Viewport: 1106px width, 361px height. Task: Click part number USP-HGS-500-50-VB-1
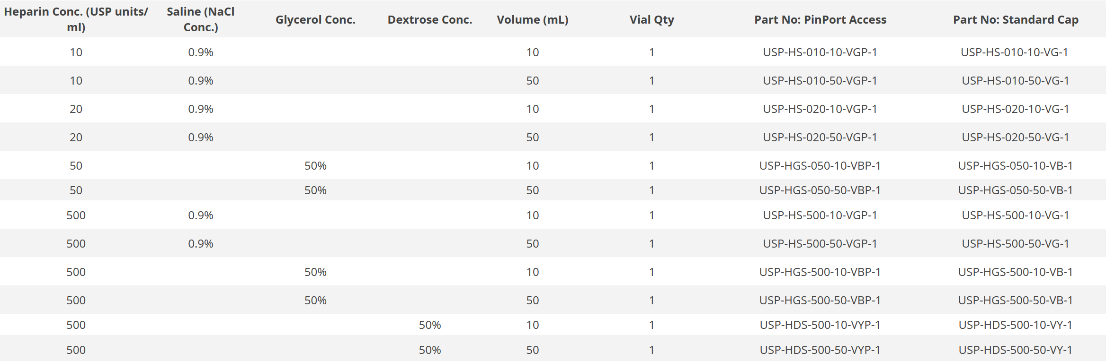pyautogui.click(x=1016, y=301)
